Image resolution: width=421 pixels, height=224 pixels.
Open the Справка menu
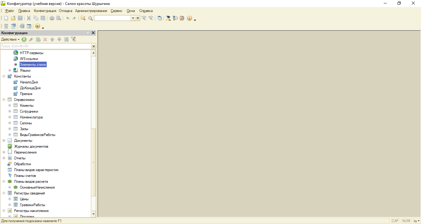pos(146,11)
